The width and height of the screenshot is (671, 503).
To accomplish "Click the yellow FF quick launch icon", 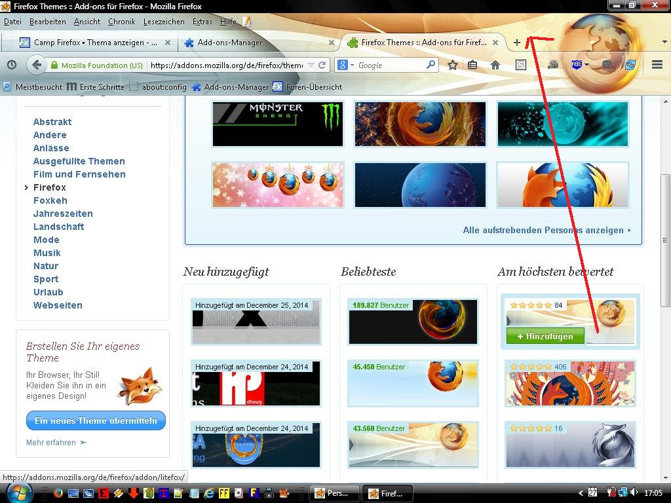I will click(224, 493).
